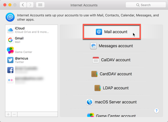
Task: Add an account with the plus button
Action: [8, 114]
